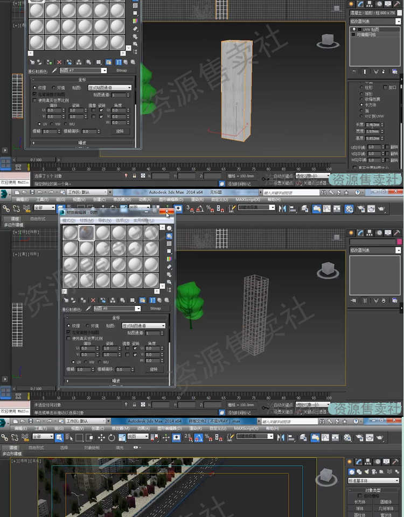This screenshot has height=517, width=404.
Task: Click 几何球体 button in VRAY .max create panel
Action: point(386,508)
